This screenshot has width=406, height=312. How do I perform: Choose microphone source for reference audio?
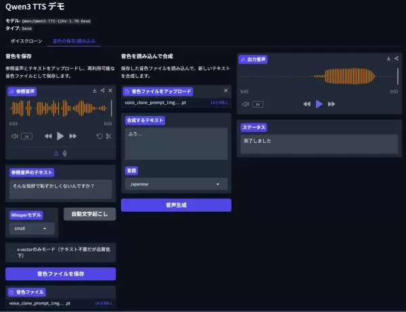point(65,153)
